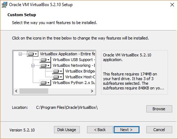Click the left arrow of tree scrollbar
Image resolution: width=178 pixels, height=139 pixels.
pos(16,91)
